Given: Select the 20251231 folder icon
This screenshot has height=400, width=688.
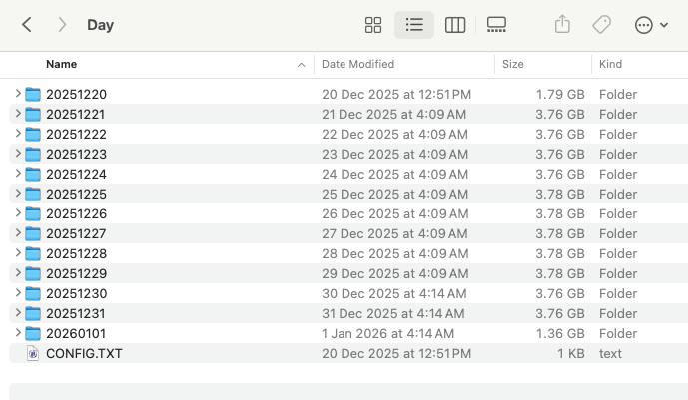Looking at the screenshot, I should click(x=33, y=313).
